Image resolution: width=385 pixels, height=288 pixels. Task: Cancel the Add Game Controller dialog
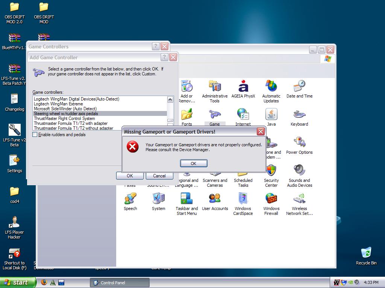(159, 175)
